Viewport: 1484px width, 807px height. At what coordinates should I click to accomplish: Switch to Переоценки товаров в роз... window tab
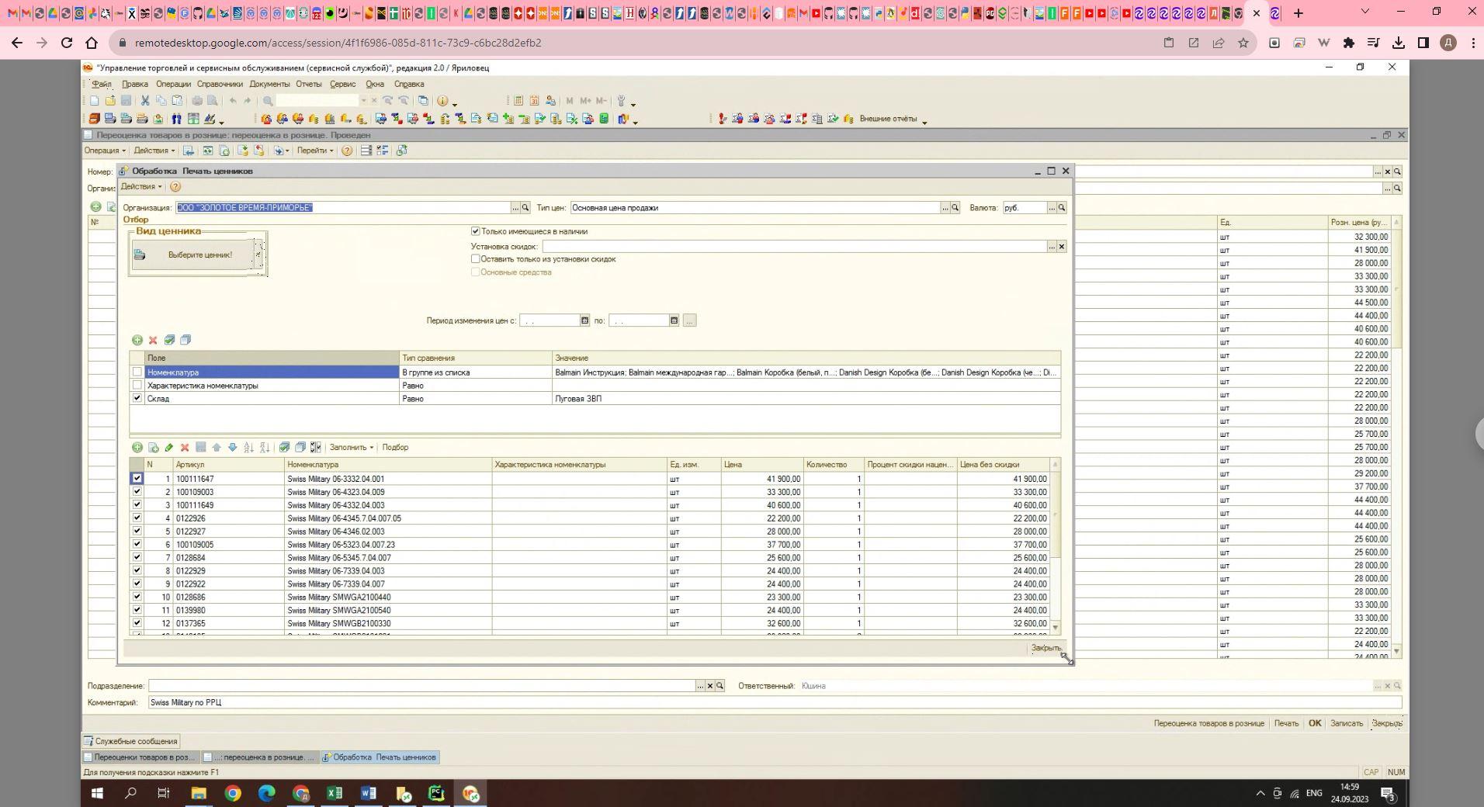click(140, 757)
